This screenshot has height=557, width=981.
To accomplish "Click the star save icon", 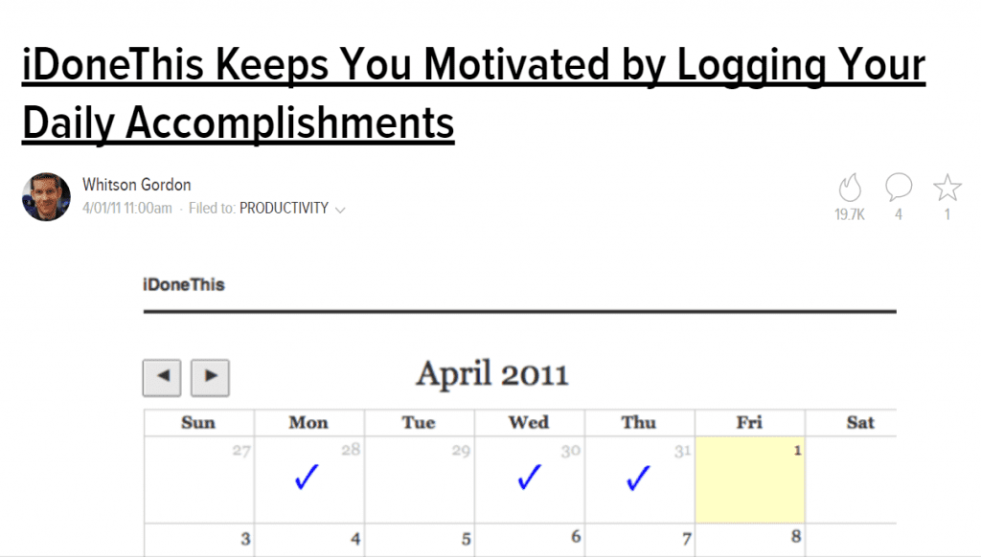I will [x=947, y=188].
